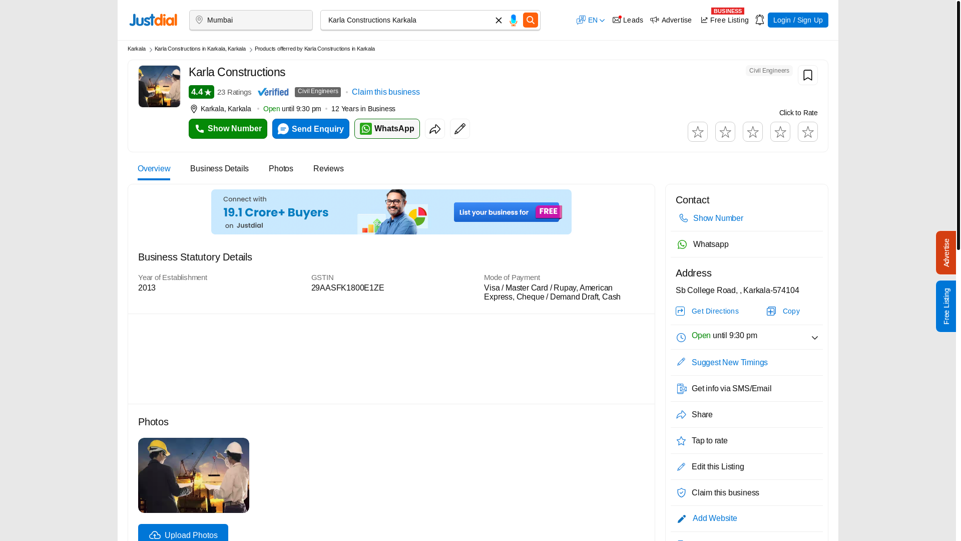
Task: Switch to the Overview tab
Action: (154, 169)
